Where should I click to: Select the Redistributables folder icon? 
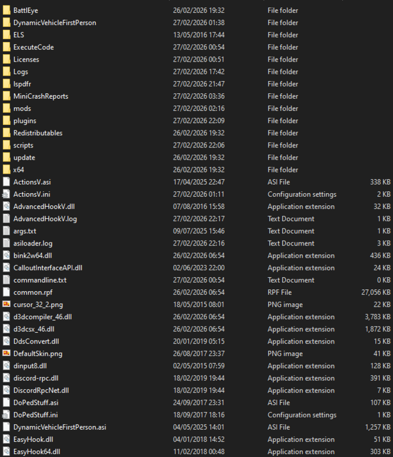[x=7, y=133]
